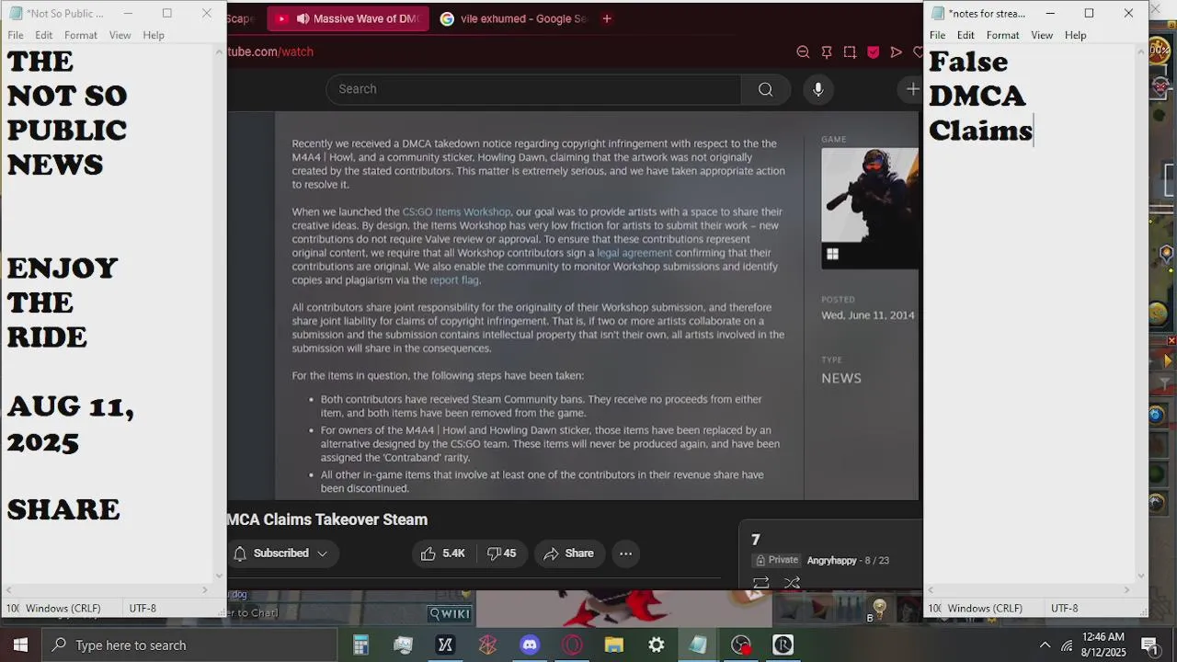Show hidden system tray icons chevron
Screen dimensions: 1177x662
coord(1045,645)
